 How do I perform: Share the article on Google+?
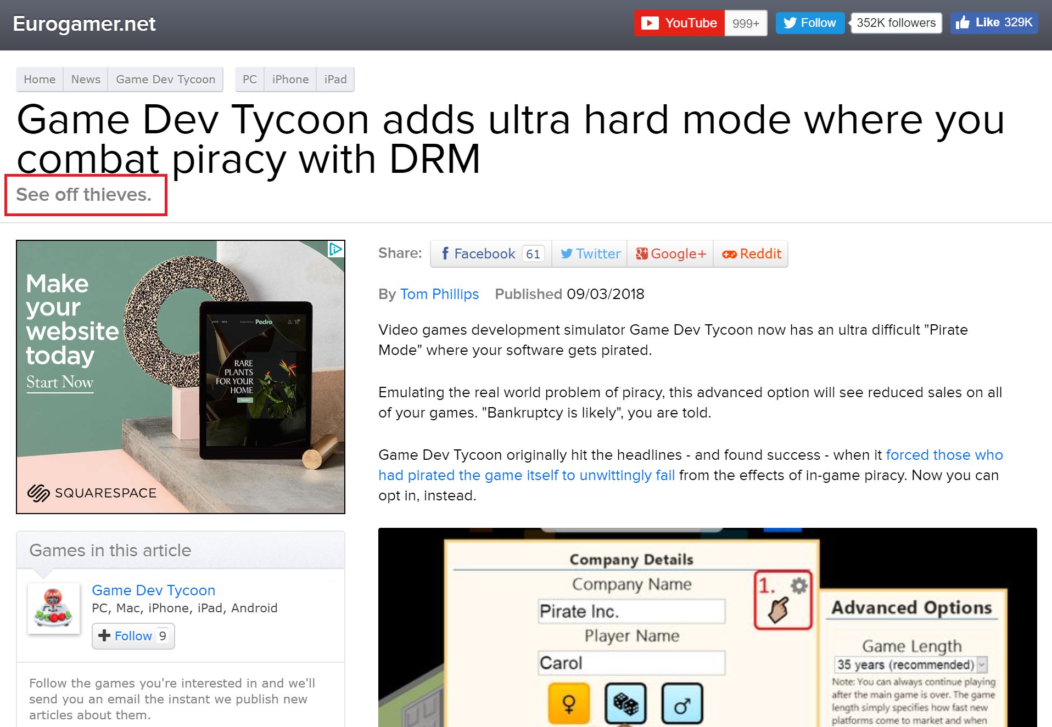pyautogui.click(x=670, y=253)
